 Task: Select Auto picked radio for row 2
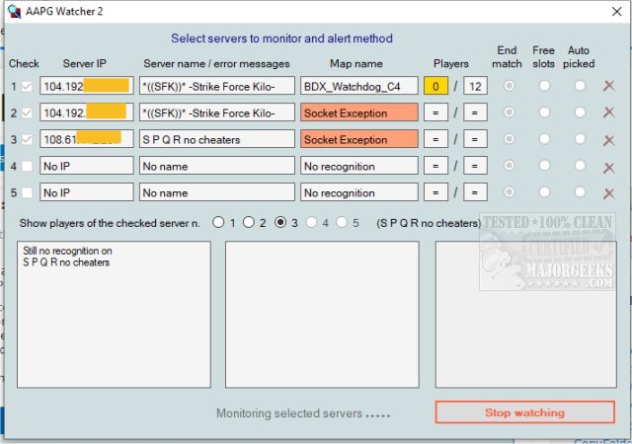(x=580, y=112)
